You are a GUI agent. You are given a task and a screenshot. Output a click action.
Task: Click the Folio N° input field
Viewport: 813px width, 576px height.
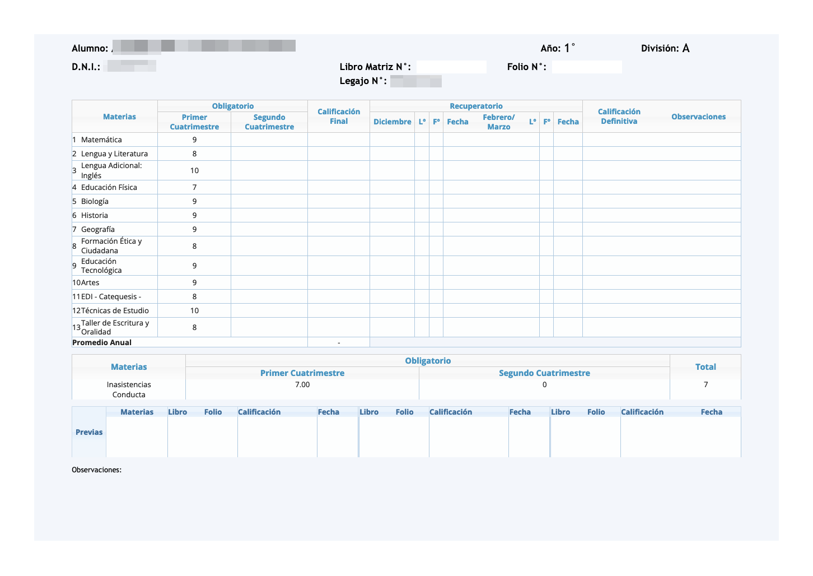587,67
